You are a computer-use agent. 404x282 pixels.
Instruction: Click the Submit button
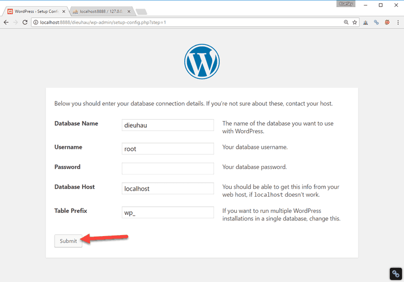[x=68, y=241]
